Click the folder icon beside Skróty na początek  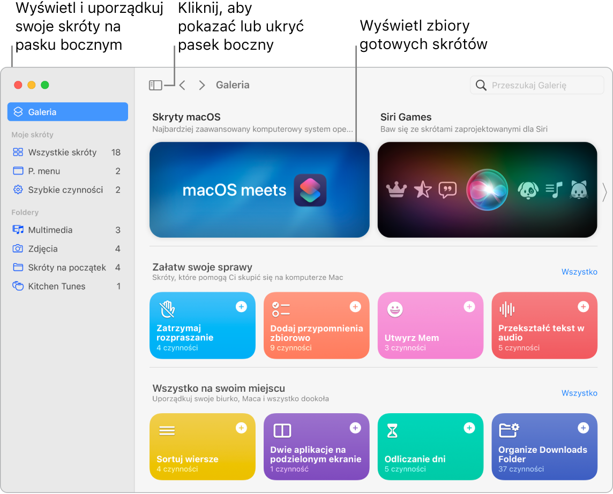(x=18, y=267)
